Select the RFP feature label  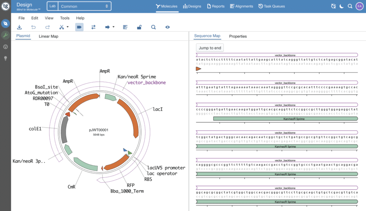[x=130, y=185]
